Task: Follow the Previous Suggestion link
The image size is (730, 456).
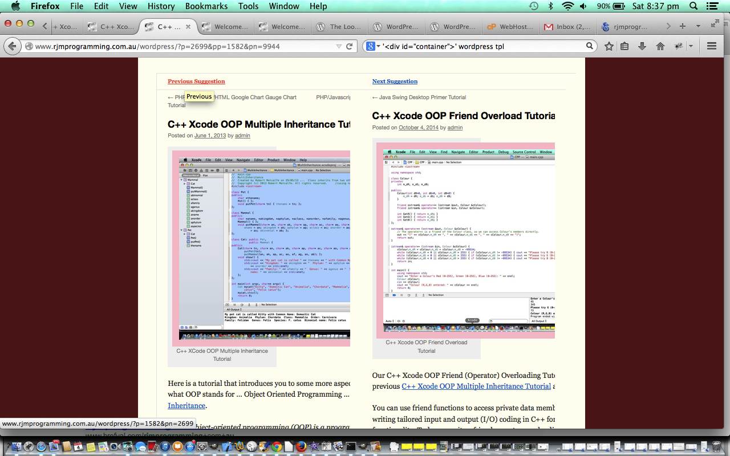Action: coord(196,82)
